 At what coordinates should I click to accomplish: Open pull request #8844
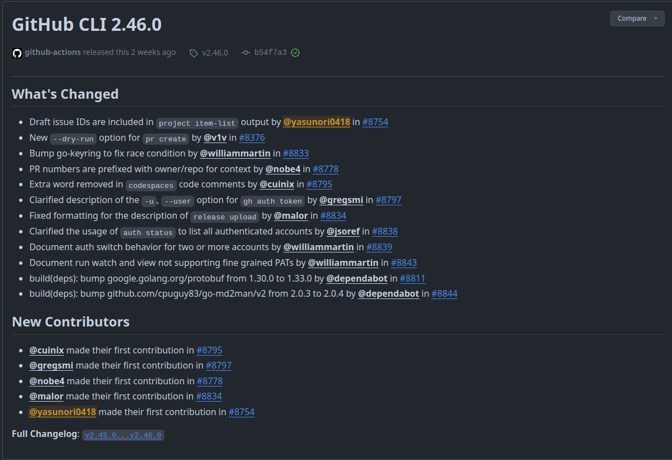pyautogui.click(x=445, y=294)
